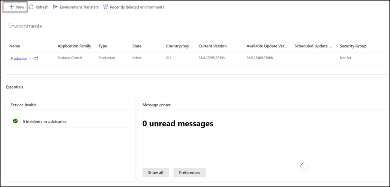This screenshot has width=390, height=187.
Task: Click the Refresh circular arrows icon
Action: pyautogui.click(x=31, y=7)
